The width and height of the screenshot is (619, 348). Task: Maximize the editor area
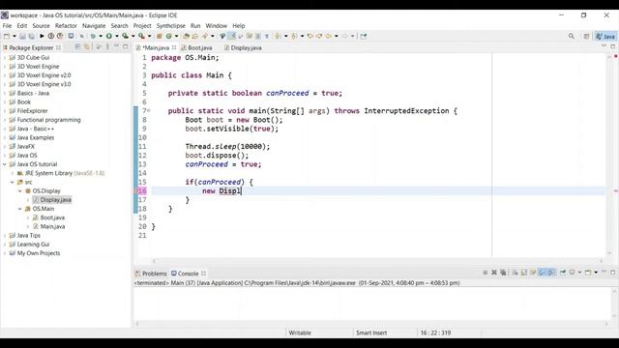[x=613, y=46]
